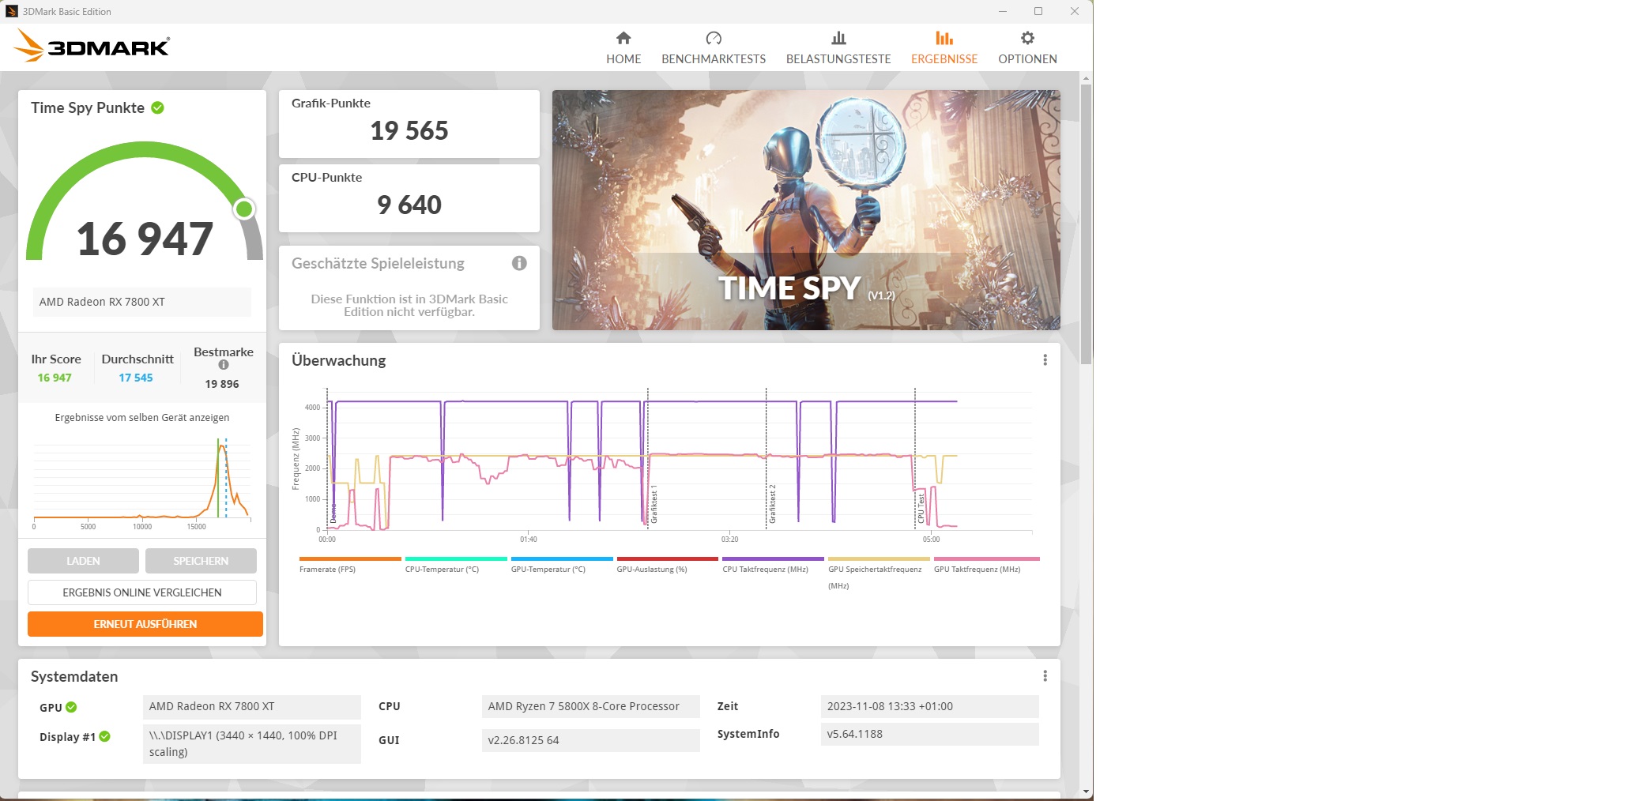Open the Systemdaten three-dot menu
Viewport: 1631px width, 801px height.
tap(1045, 676)
